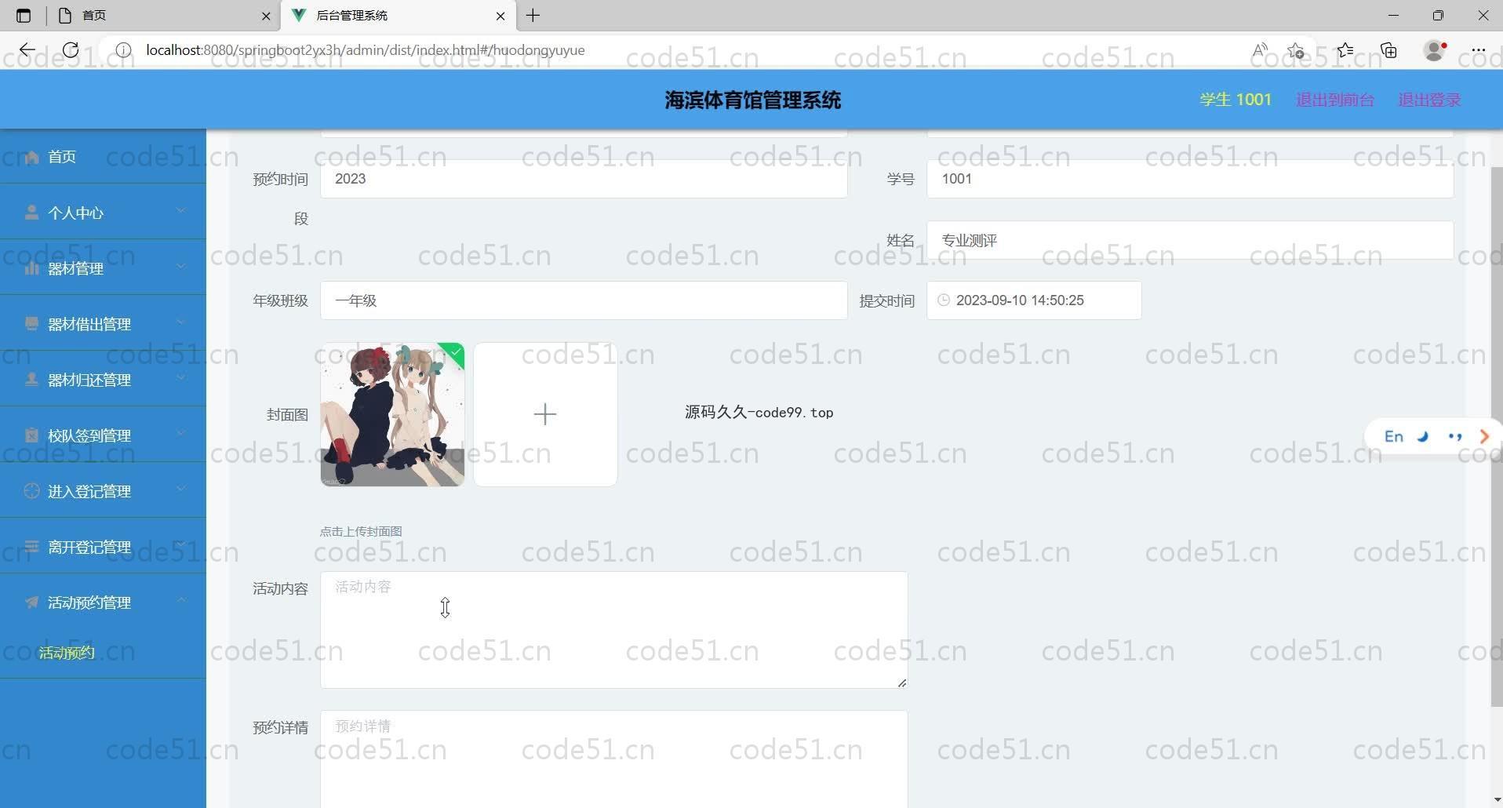Viewport: 1503px width, 808px height.
Task: Click the browser address bar URL
Action: (366, 50)
